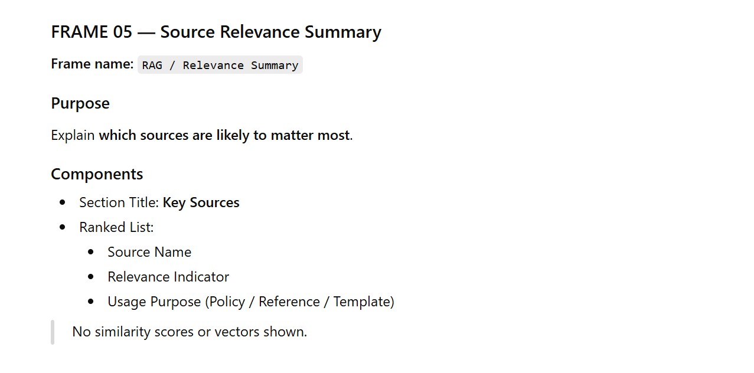This screenshot has height=373, width=754.
Task: Click the Components heading
Action: 97,174
